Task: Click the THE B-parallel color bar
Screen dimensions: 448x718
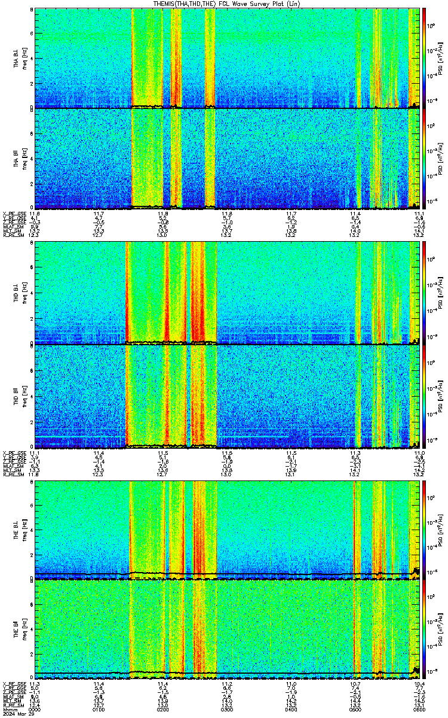Action: click(x=424, y=629)
